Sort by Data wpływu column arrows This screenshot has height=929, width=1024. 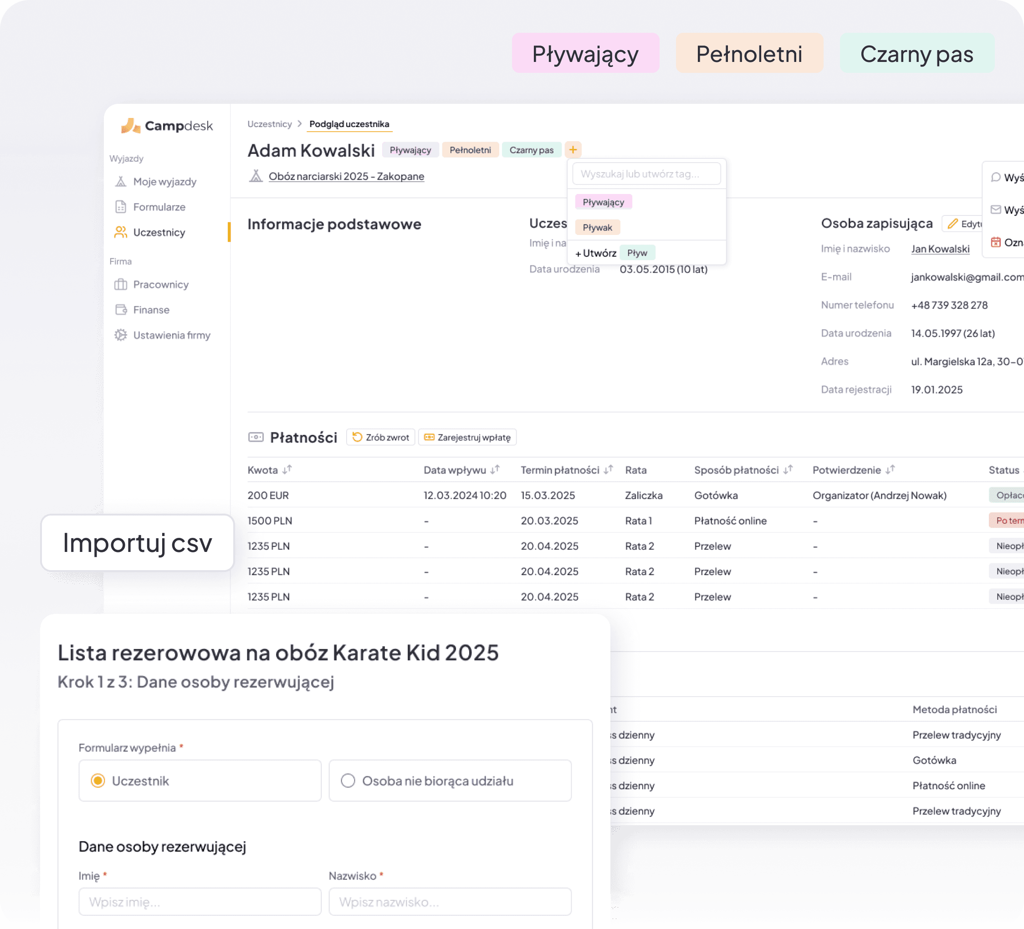[495, 470]
